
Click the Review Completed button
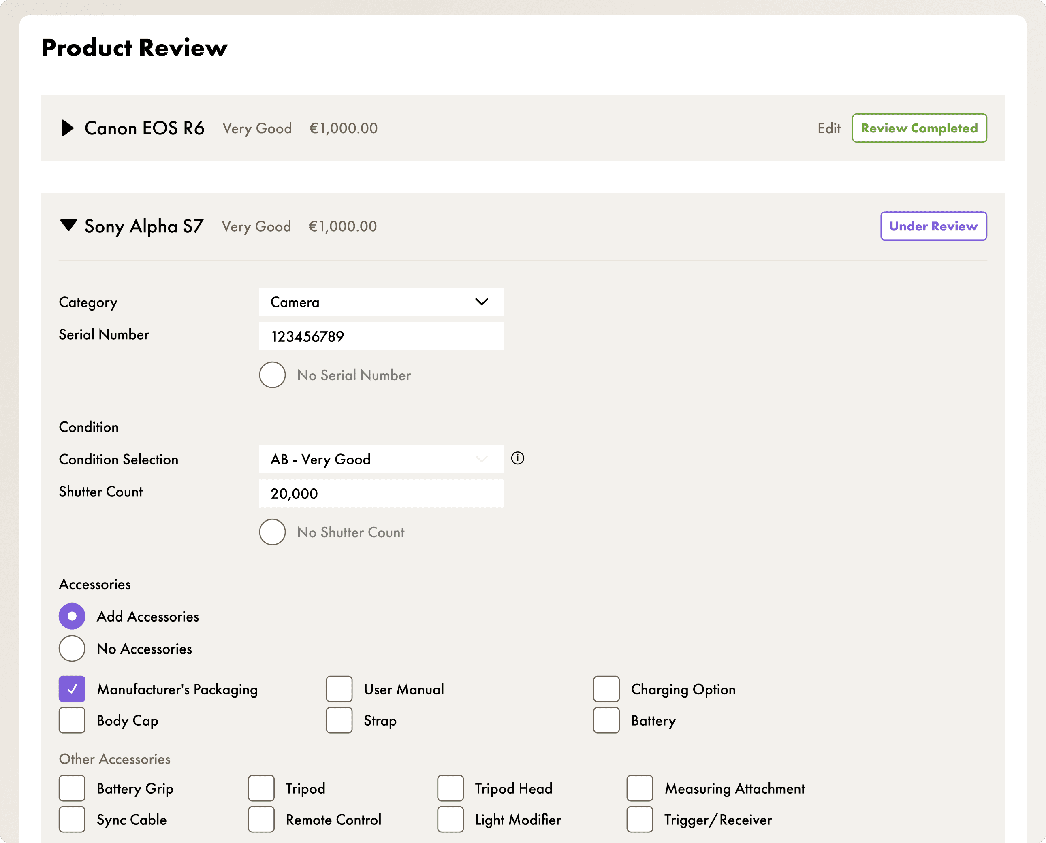919,128
